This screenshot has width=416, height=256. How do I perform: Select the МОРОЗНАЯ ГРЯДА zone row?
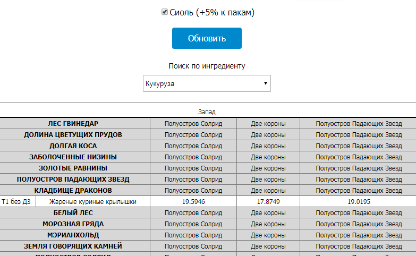(x=73, y=224)
